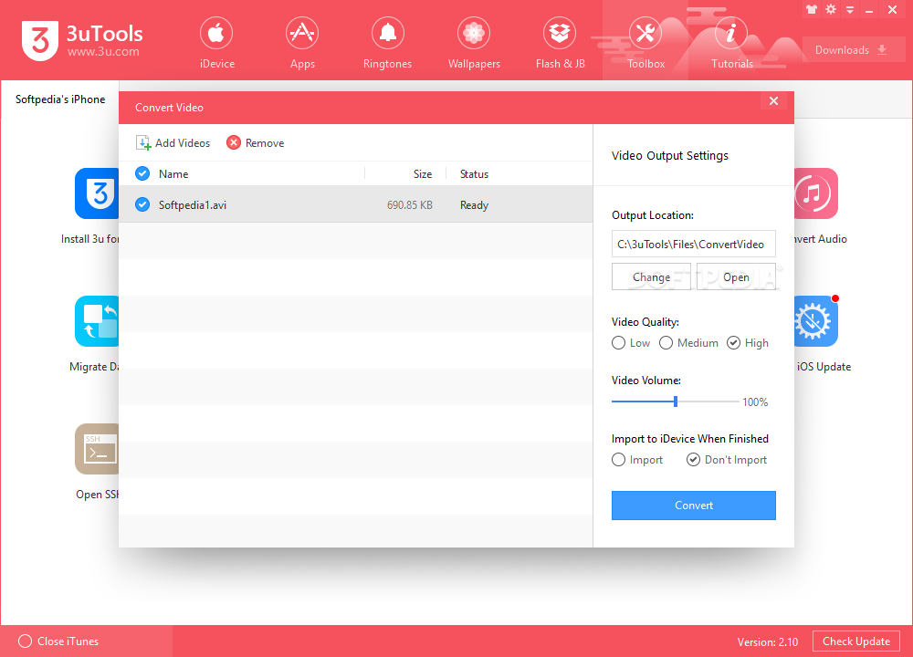Click the Open output folder button
Viewport: 913px width, 657px height.
[x=736, y=277]
